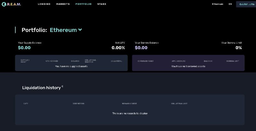This screenshot has height=131, width=256.
Task: Click 'You have no supplied assets' message
Action: 71,66
